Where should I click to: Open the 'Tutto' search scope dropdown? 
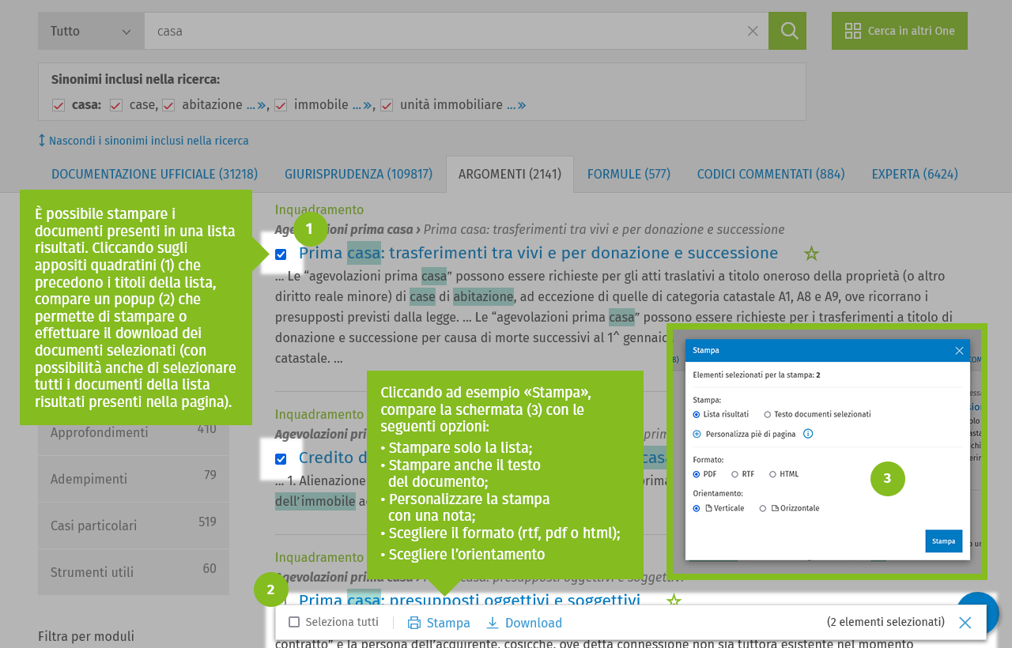point(91,31)
